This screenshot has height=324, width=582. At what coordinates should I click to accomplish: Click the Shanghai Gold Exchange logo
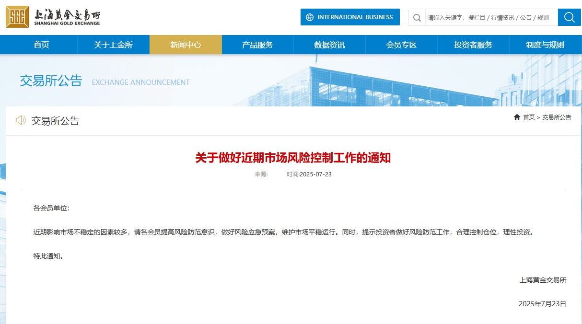(53, 17)
